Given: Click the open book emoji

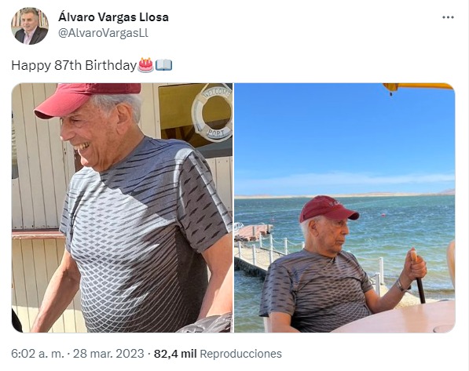Looking at the screenshot, I should pyautogui.click(x=163, y=65).
